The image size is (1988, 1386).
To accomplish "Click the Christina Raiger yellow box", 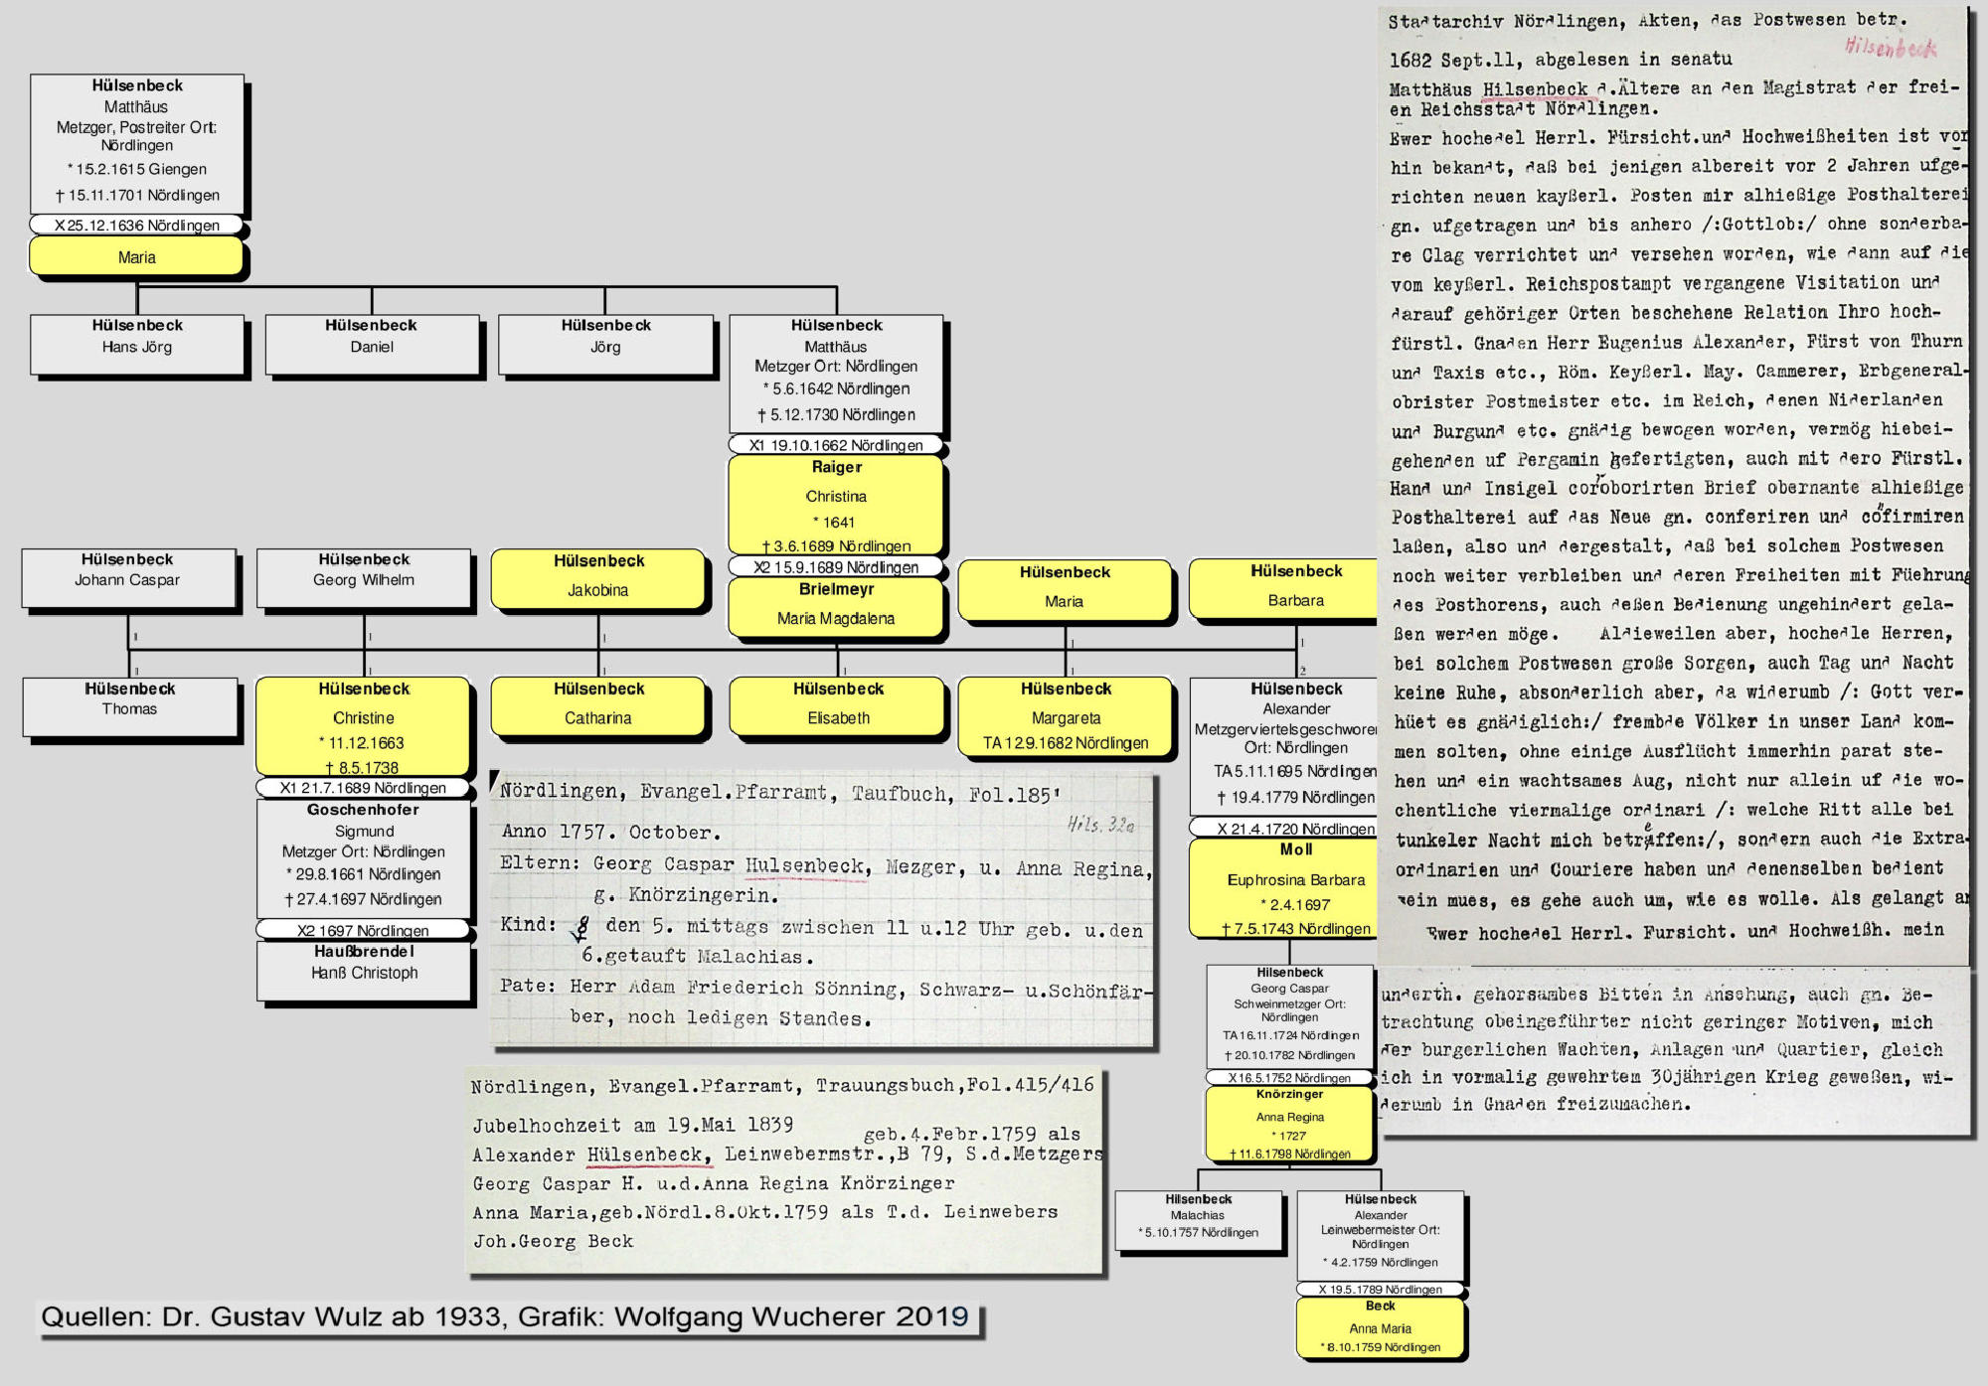I will click(x=836, y=505).
